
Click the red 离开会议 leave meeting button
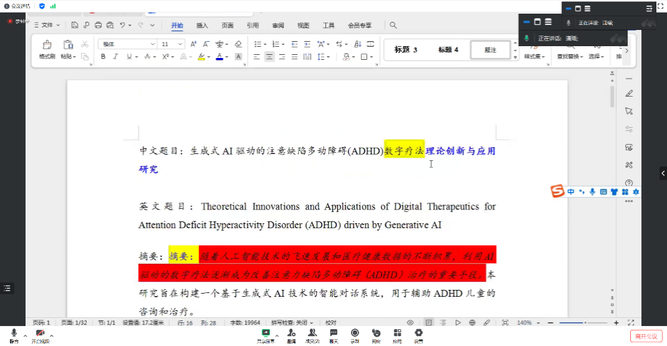[x=646, y=336]
